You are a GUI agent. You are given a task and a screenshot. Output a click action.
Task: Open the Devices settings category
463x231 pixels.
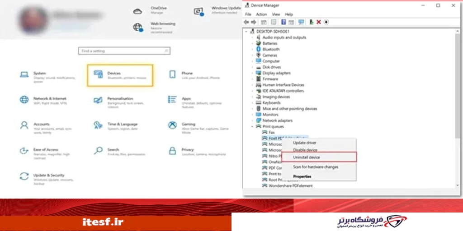[x=120, y=75]
